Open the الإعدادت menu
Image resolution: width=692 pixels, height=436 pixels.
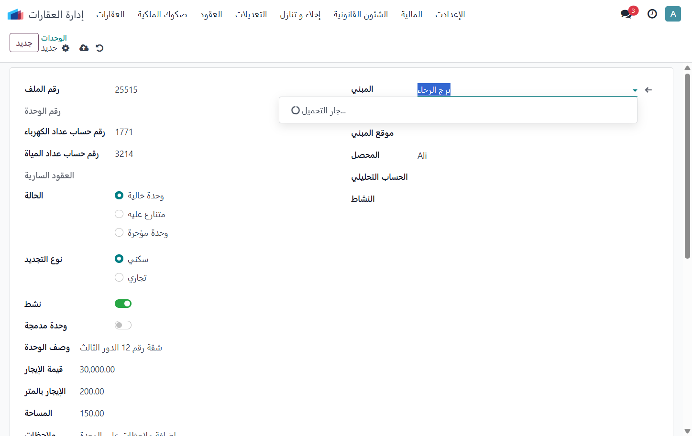pyautogui.click(x=450, y=14)
